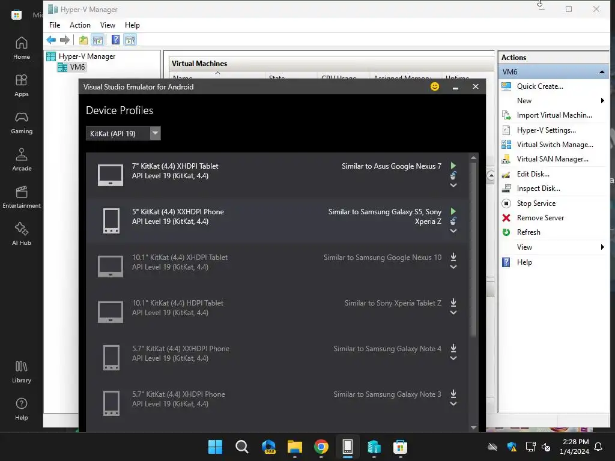The height and width of the screenshot is (461, 615).
Task: Open Virtual Switch Manager action
Action: click(554, 145)
